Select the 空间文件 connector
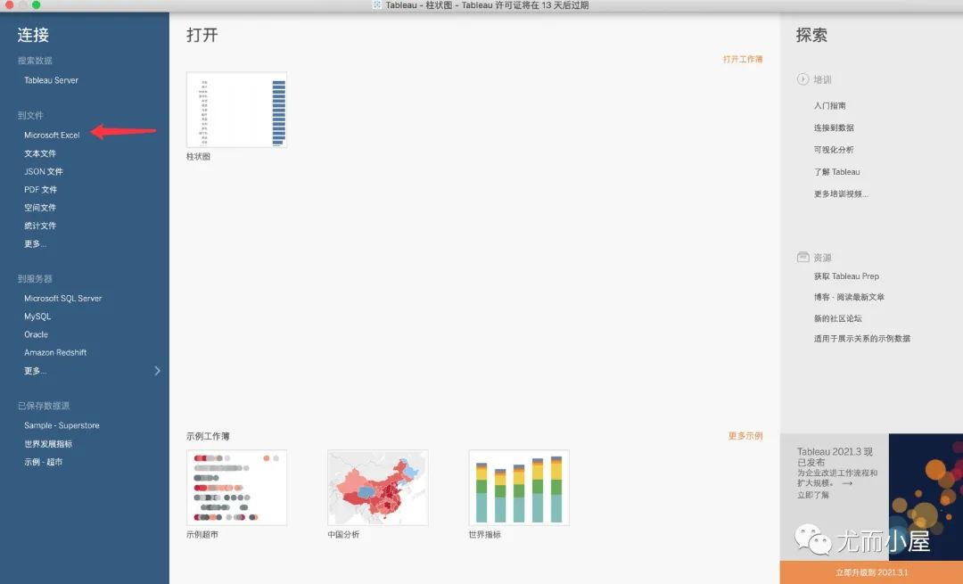 [x=40, y=208]
